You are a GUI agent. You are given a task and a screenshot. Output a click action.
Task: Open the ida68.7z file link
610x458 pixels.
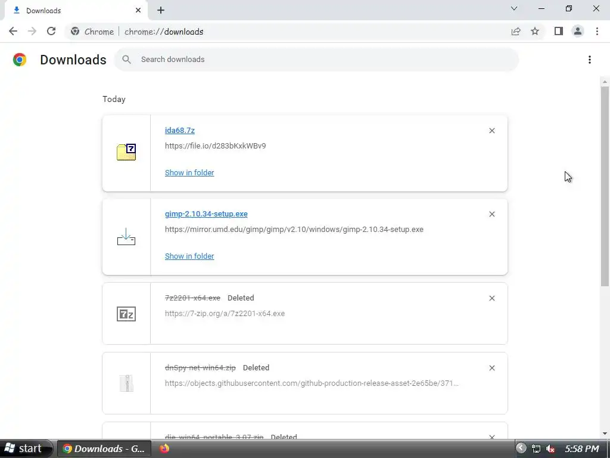coord(180,131)
